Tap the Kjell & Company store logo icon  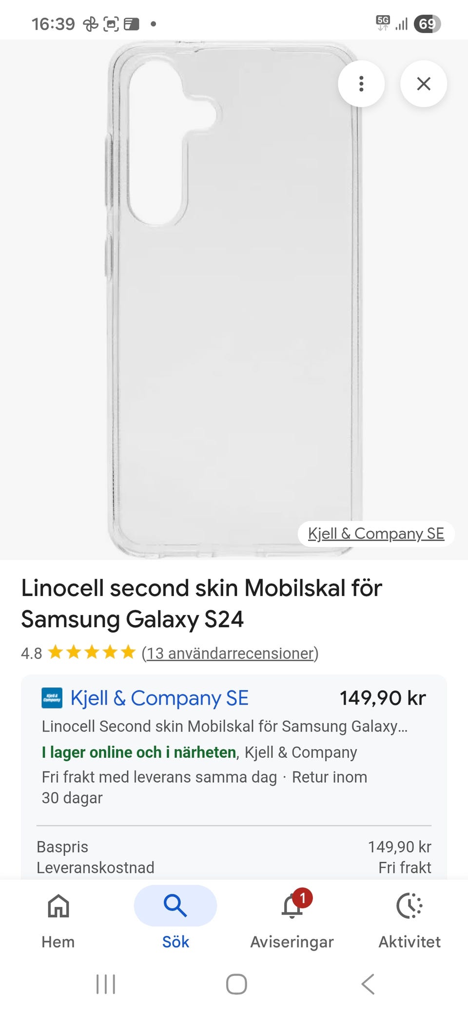[x=52, y=698]
